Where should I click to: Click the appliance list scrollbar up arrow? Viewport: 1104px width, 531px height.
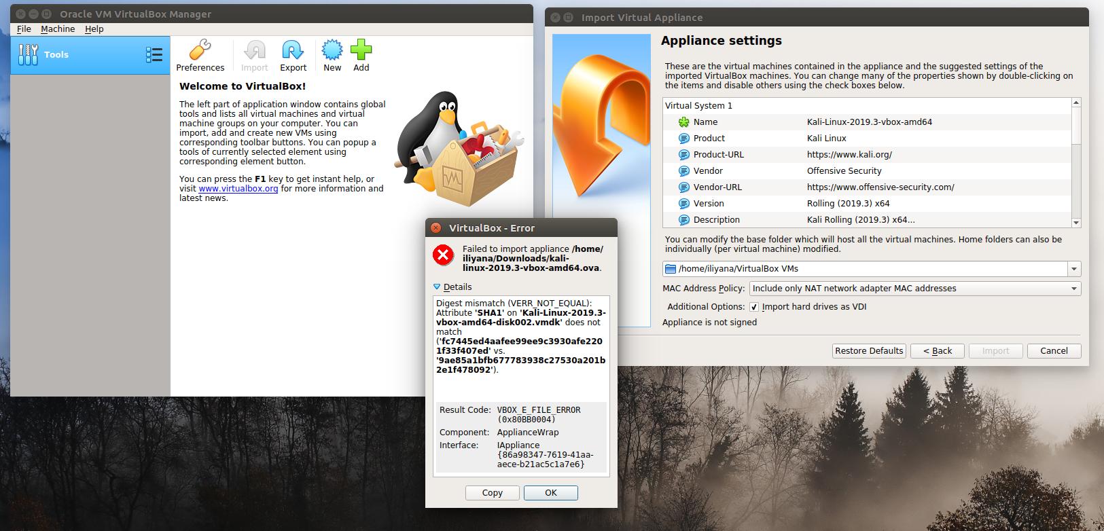(1075, 103)
